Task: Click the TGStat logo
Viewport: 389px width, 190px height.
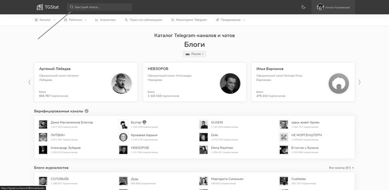Action: [48, 7]
